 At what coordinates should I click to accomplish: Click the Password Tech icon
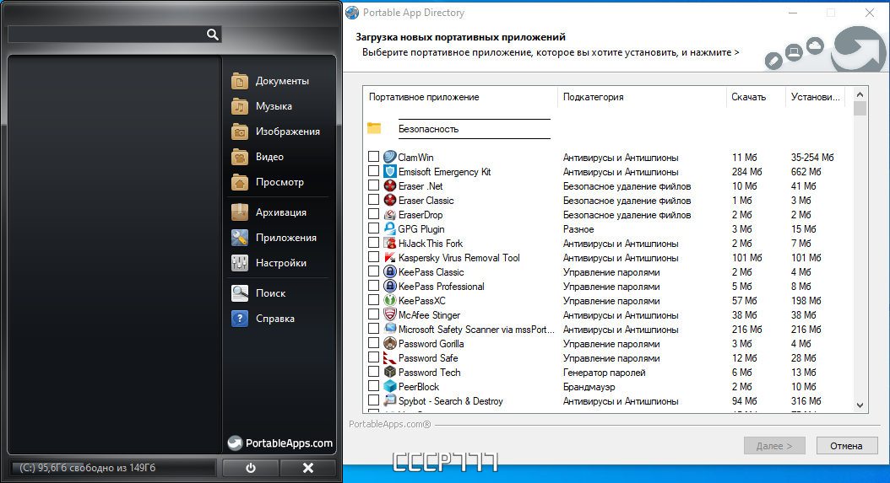[x=389, y=372]
